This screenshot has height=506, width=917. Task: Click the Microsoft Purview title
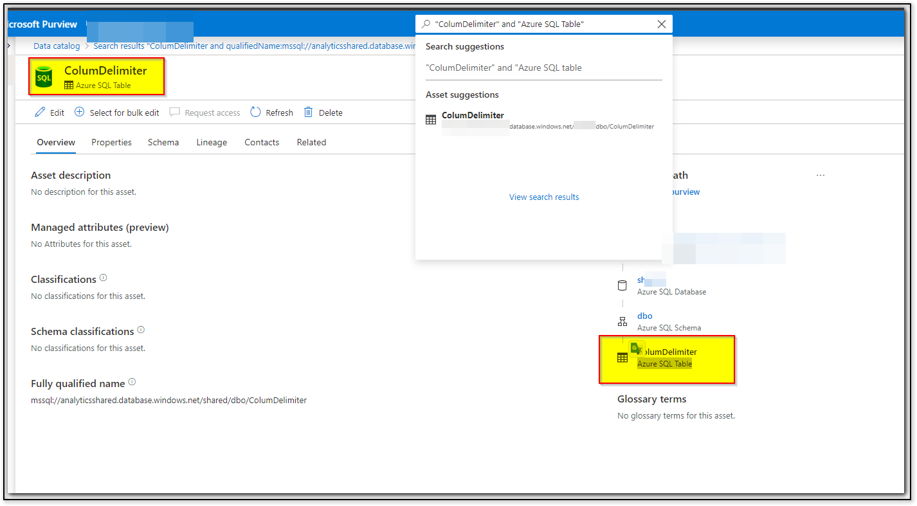click(42, 24)
